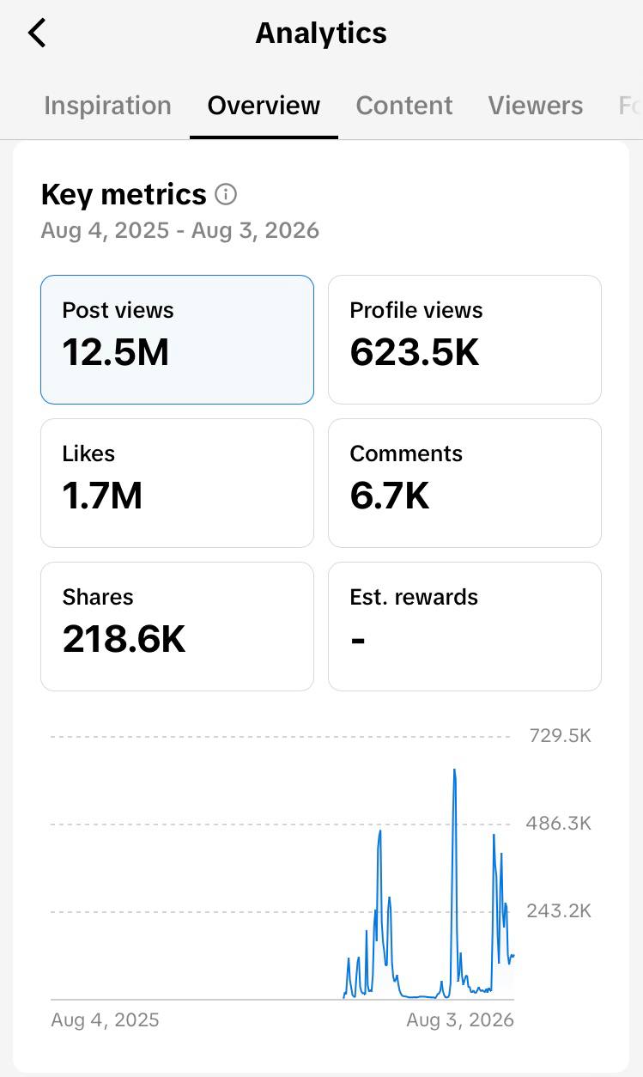Open the Content tab
This screenshot has width=643, height=1077.
point(404,106)
